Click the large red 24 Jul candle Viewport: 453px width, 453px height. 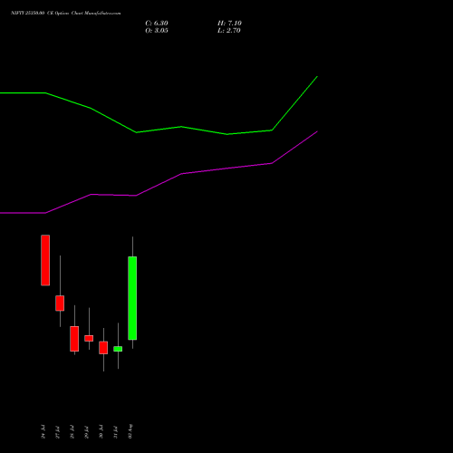[45, 260]
